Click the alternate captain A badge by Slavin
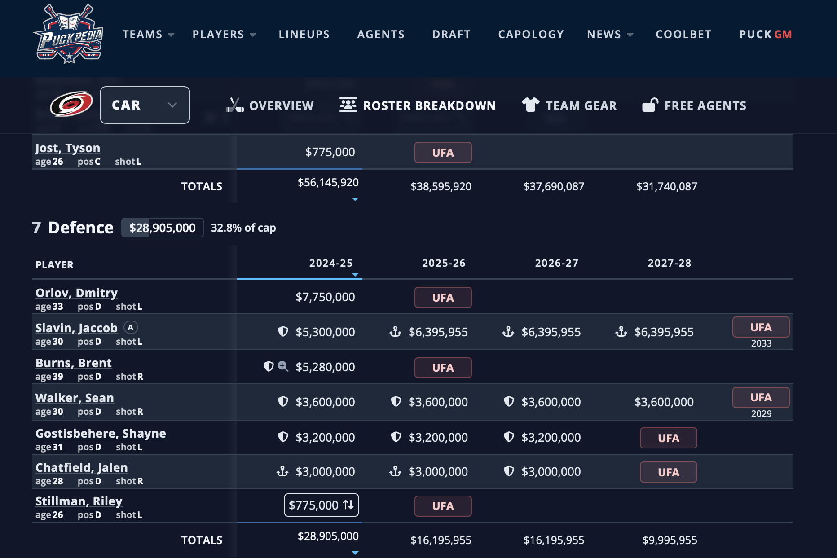The image size is (837, 558). coord(131,328)
